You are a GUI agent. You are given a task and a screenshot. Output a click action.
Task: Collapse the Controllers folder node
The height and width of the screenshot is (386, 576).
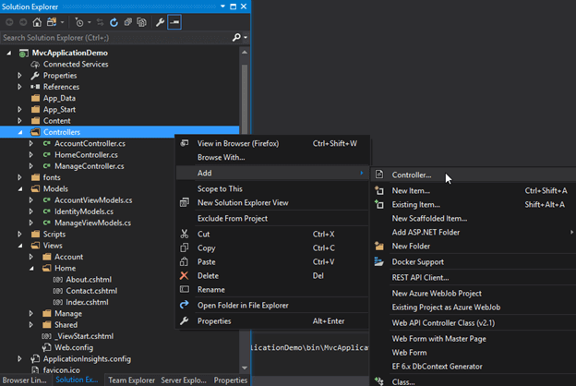click(x=20, y=132)
